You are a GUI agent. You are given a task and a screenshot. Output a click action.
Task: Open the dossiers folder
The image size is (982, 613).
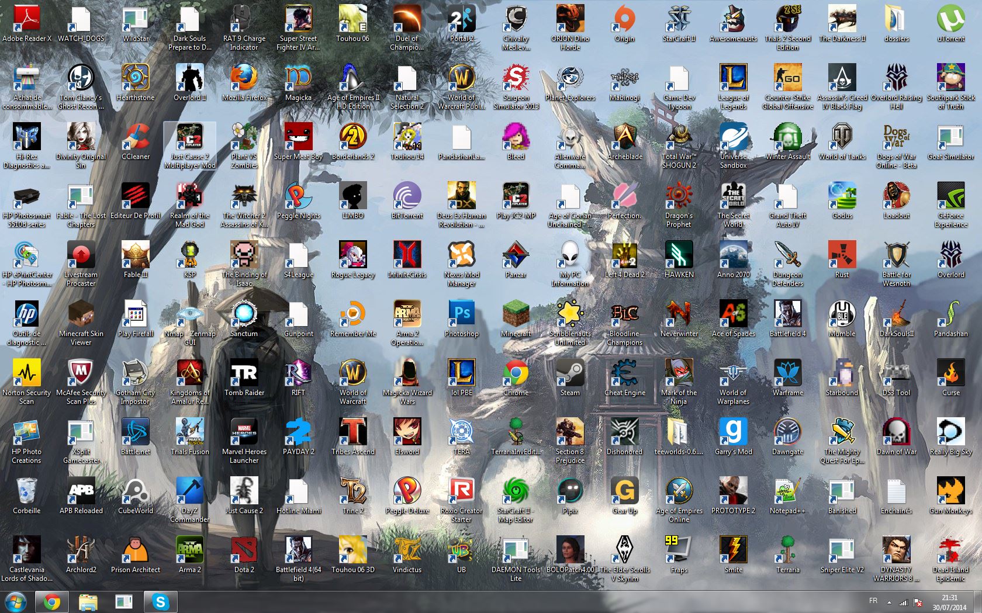click(897, 23)
